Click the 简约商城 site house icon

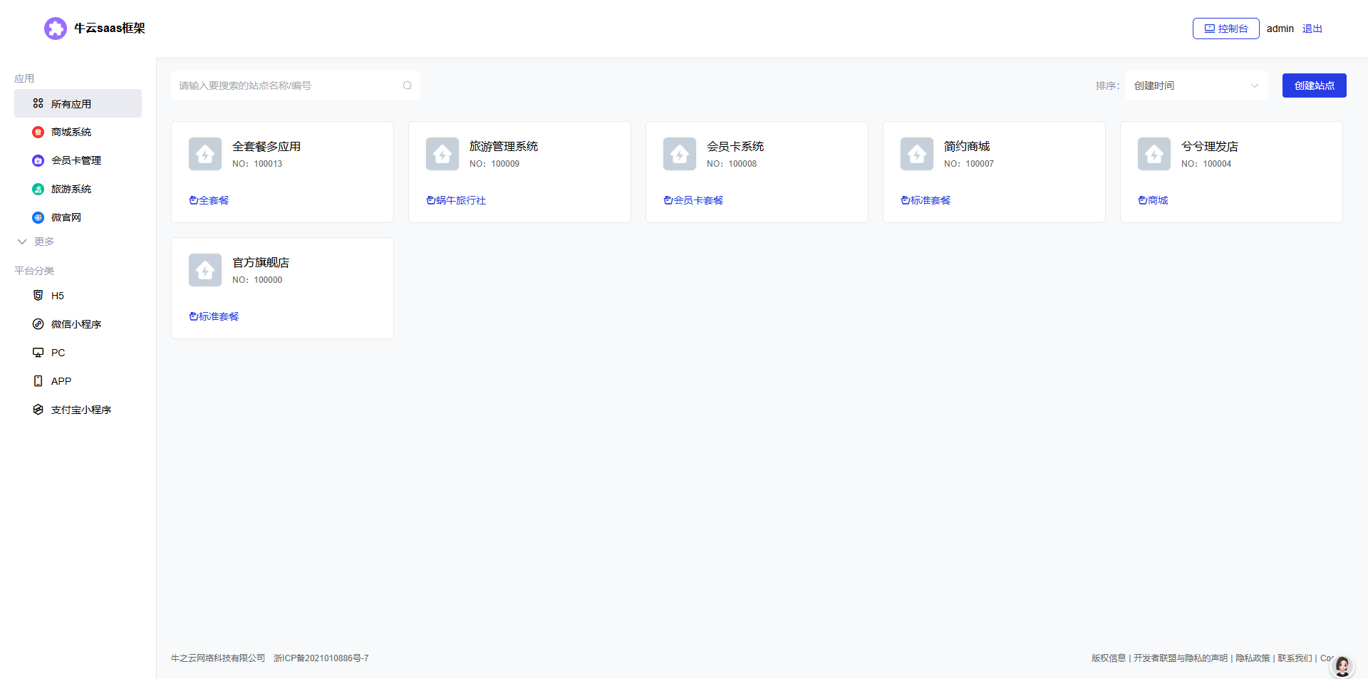(917, 154)
